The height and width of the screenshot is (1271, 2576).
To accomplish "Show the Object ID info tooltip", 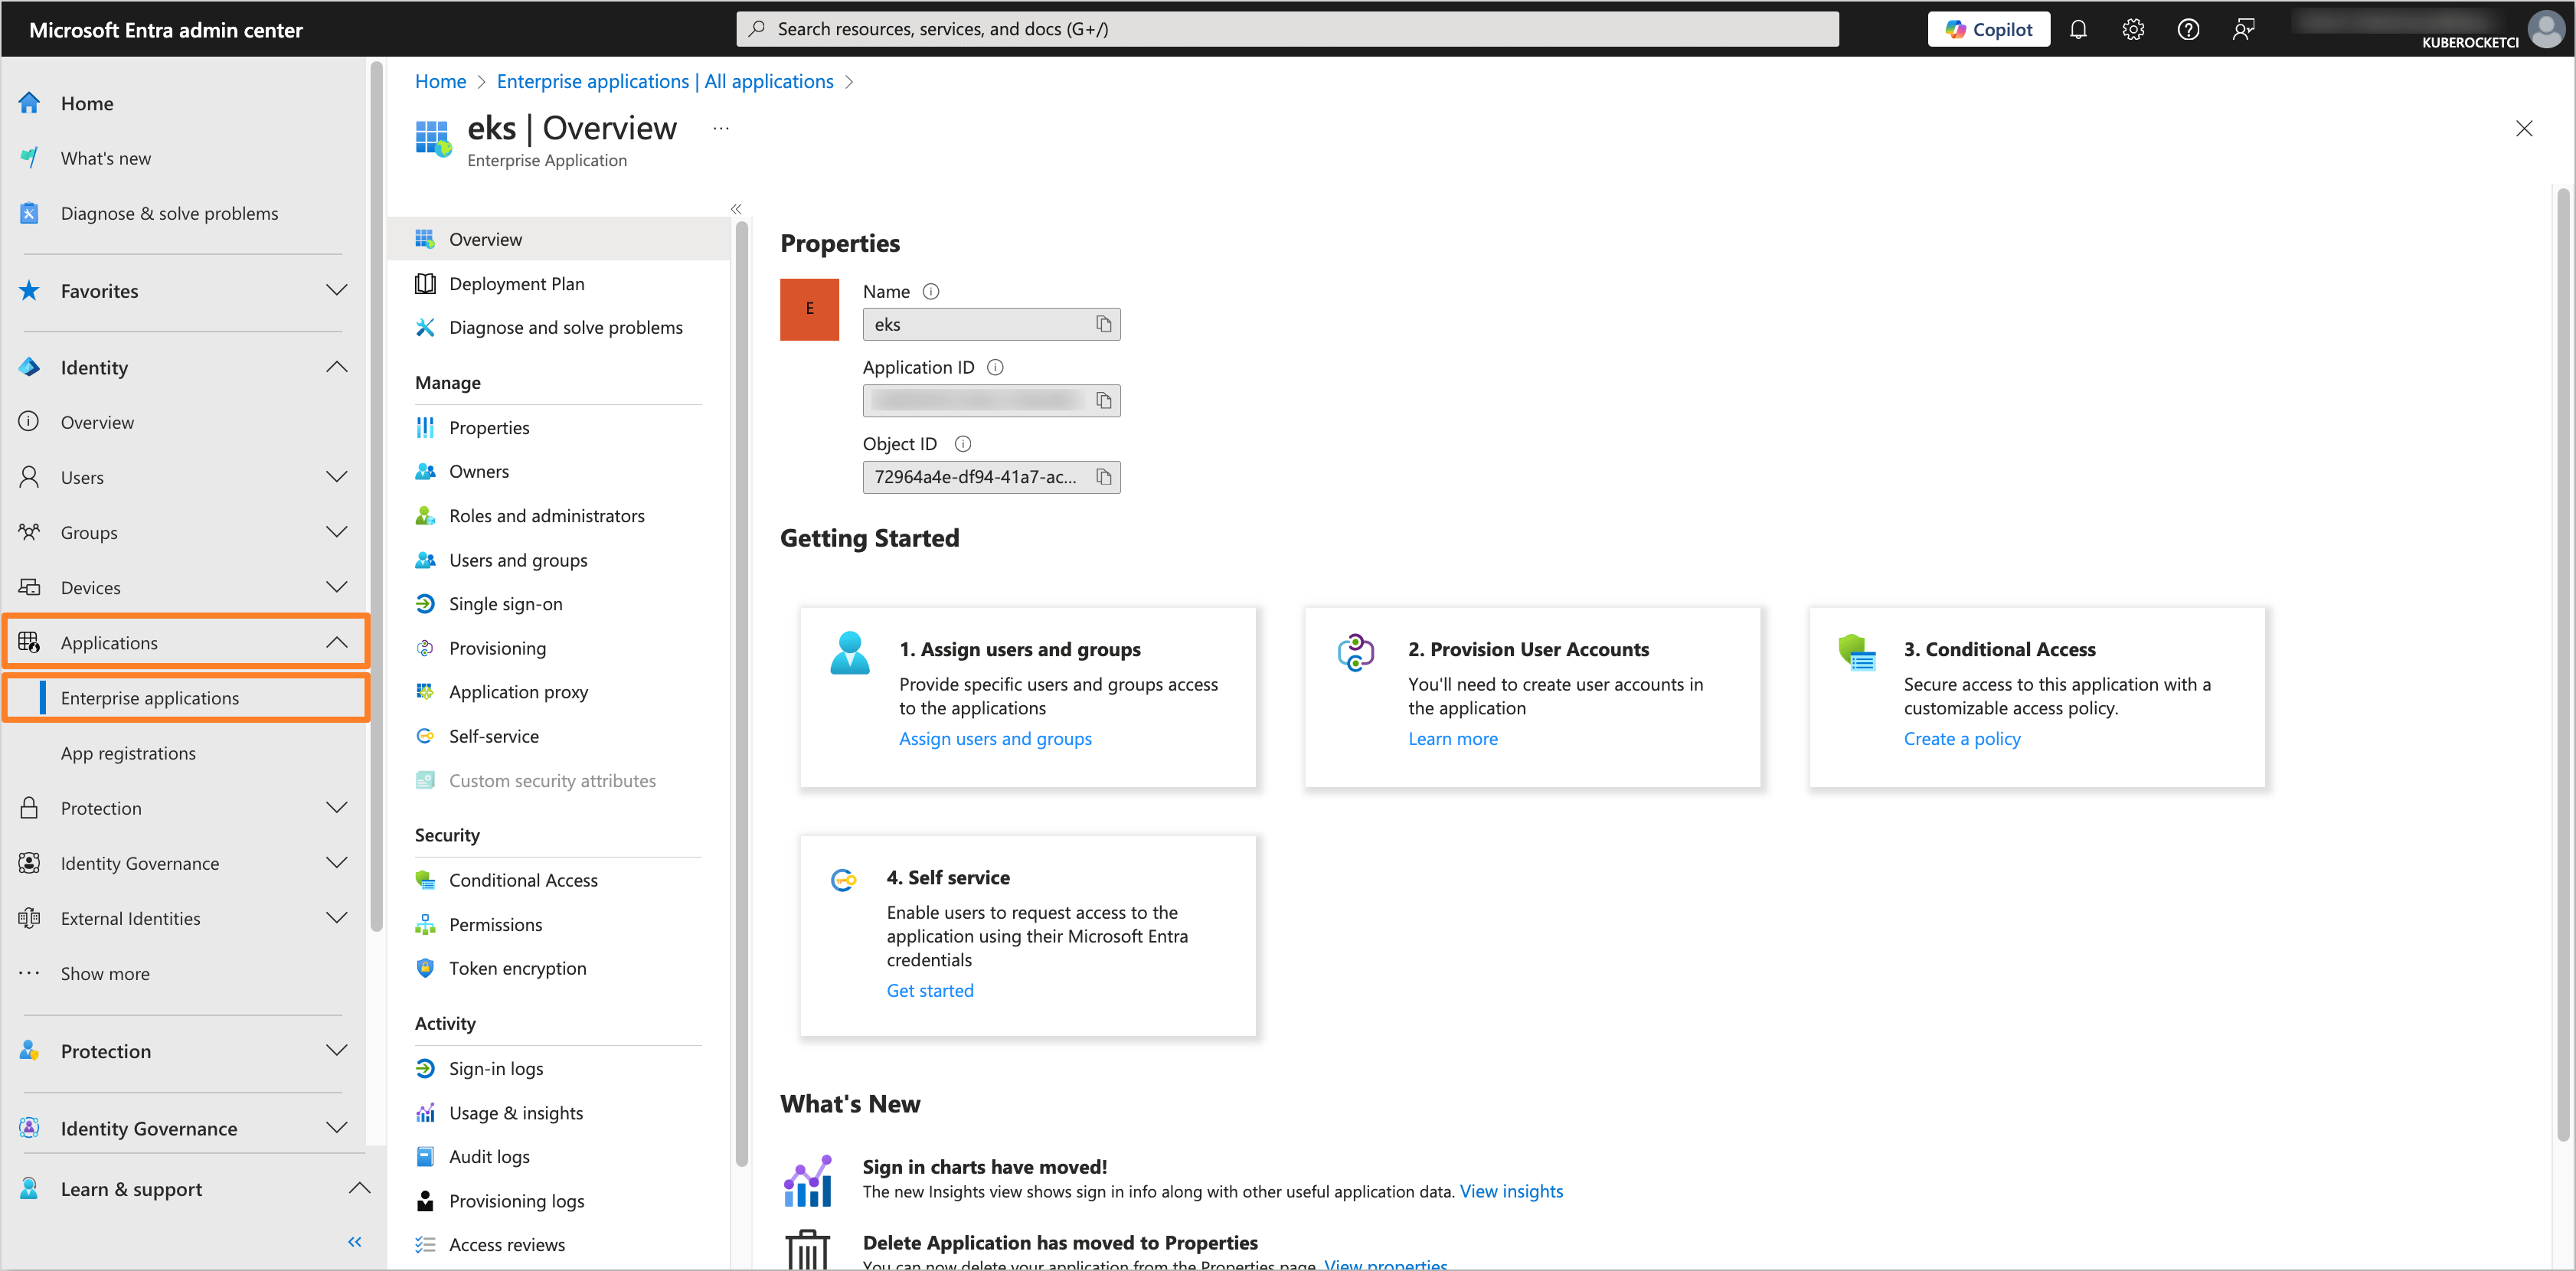I will (x=962, y=443).
